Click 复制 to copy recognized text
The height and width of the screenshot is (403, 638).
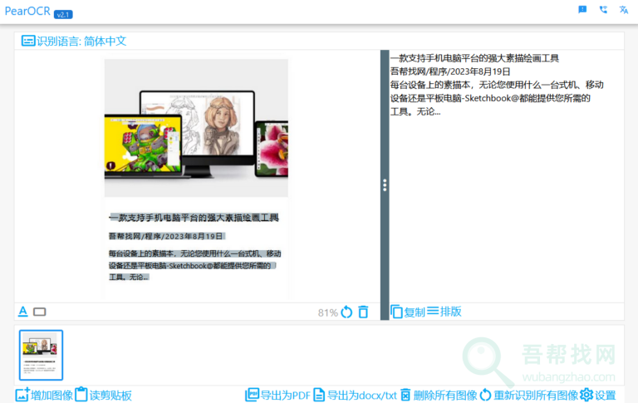point(407,312)
